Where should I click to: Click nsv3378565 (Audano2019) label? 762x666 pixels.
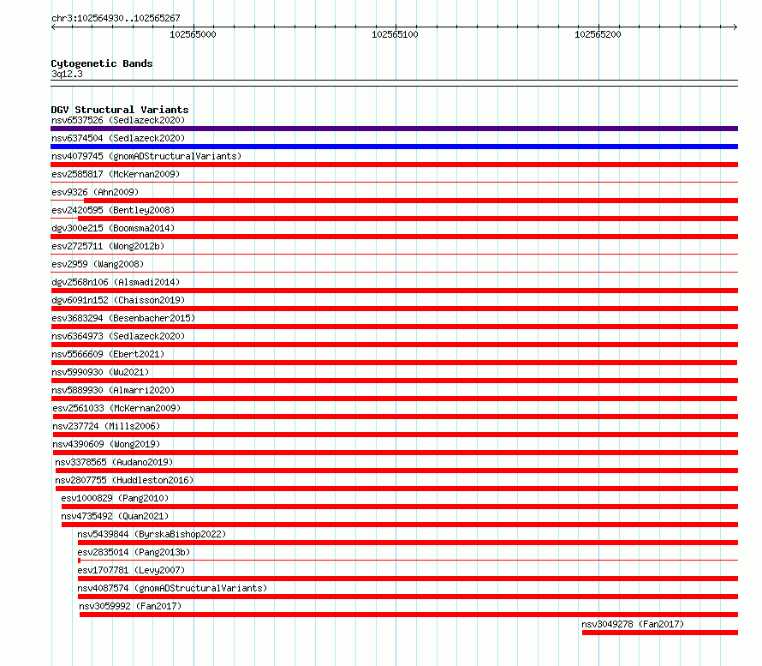point(114,462)
